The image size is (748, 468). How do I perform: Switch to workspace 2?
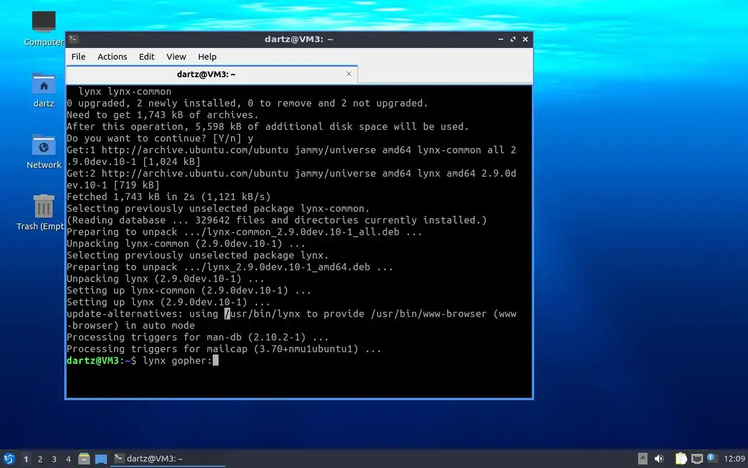(40, 459)
